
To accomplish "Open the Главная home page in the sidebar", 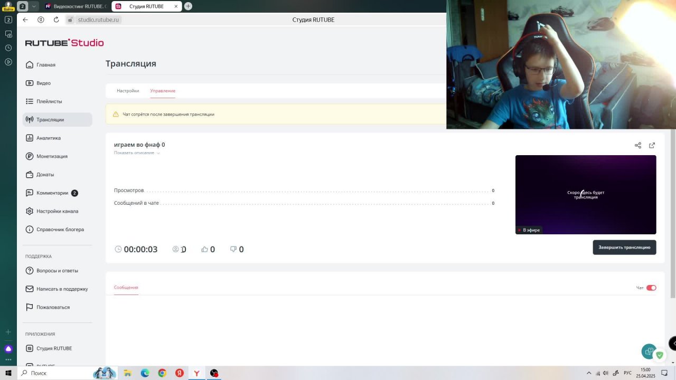I will point(57,65).
